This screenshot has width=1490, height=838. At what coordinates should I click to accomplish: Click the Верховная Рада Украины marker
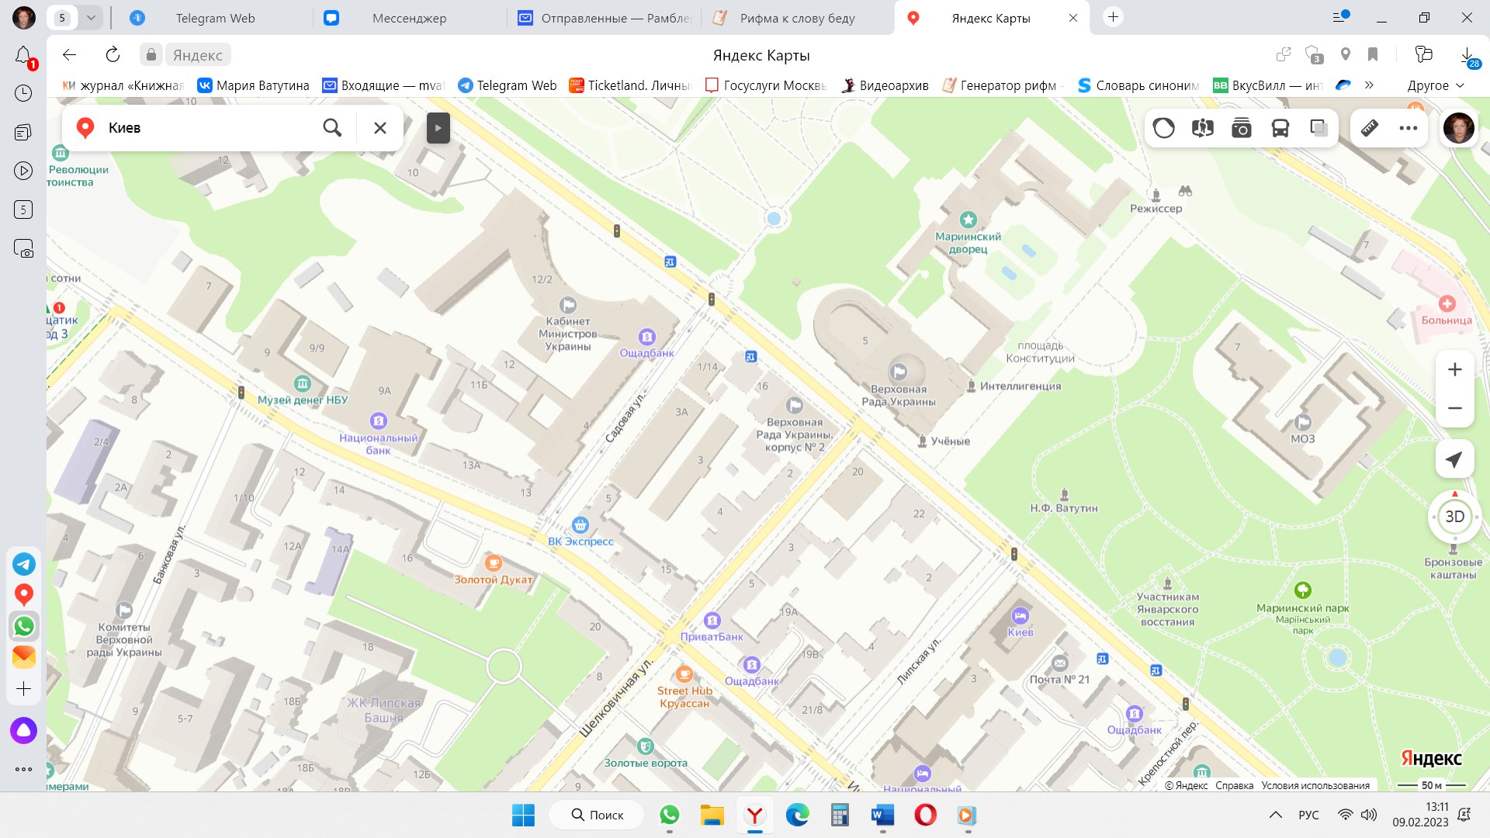899,372
